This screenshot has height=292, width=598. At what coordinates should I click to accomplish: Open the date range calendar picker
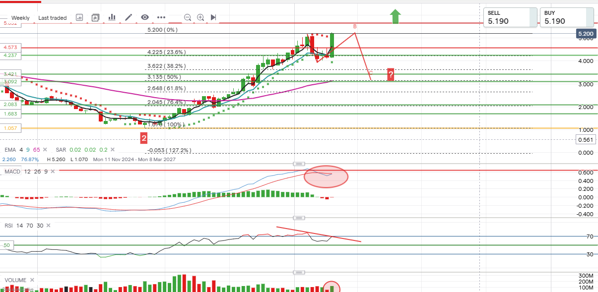pyautogui.click(x=79, y=17)
